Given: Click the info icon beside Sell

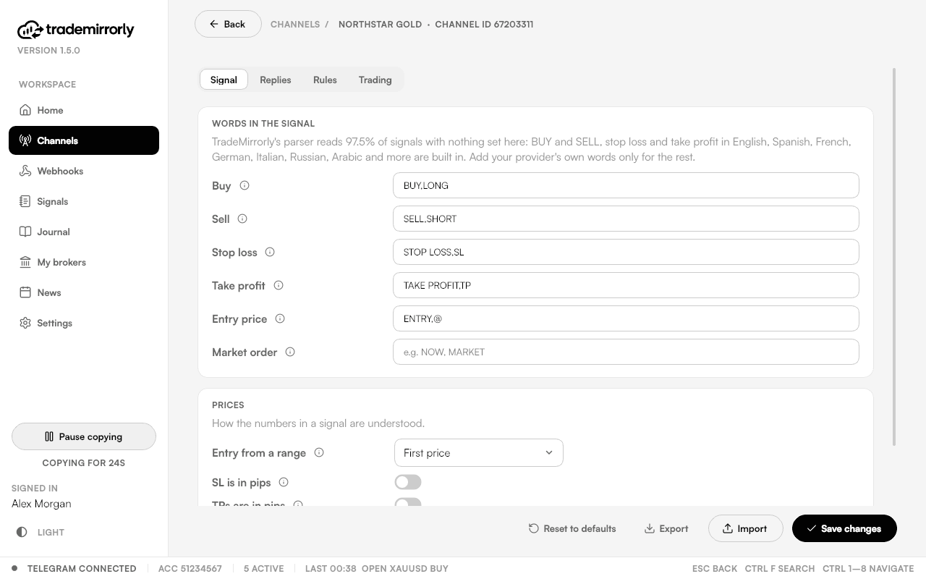Looking at the screenshot, I should 242,219.
